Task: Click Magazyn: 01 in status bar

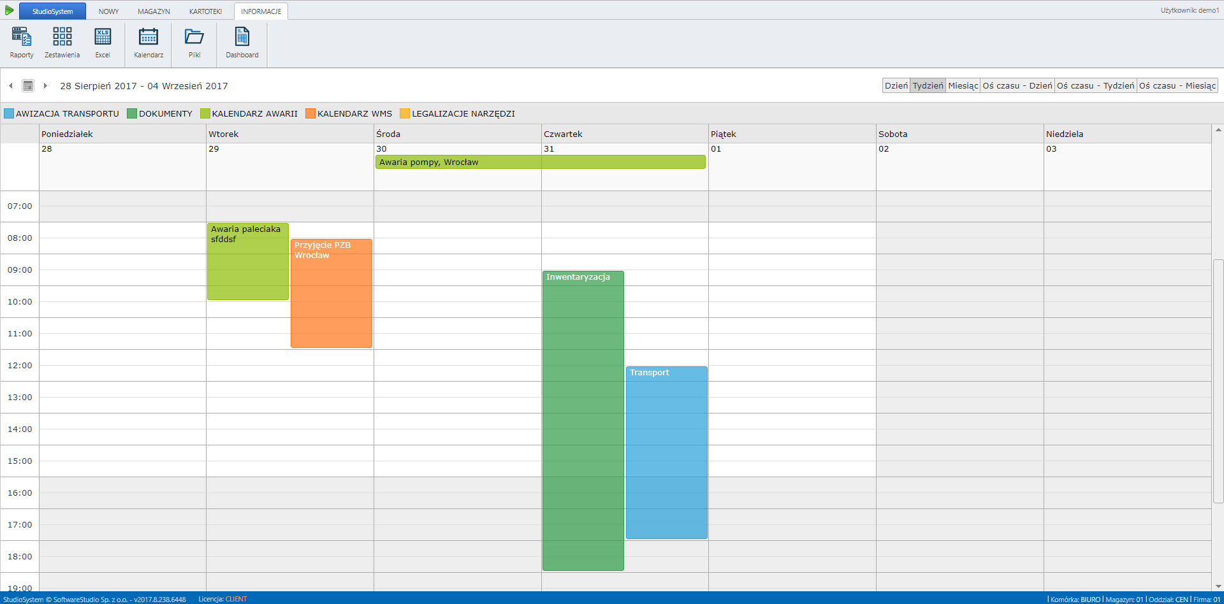Action: click(x=1125, y=600)
